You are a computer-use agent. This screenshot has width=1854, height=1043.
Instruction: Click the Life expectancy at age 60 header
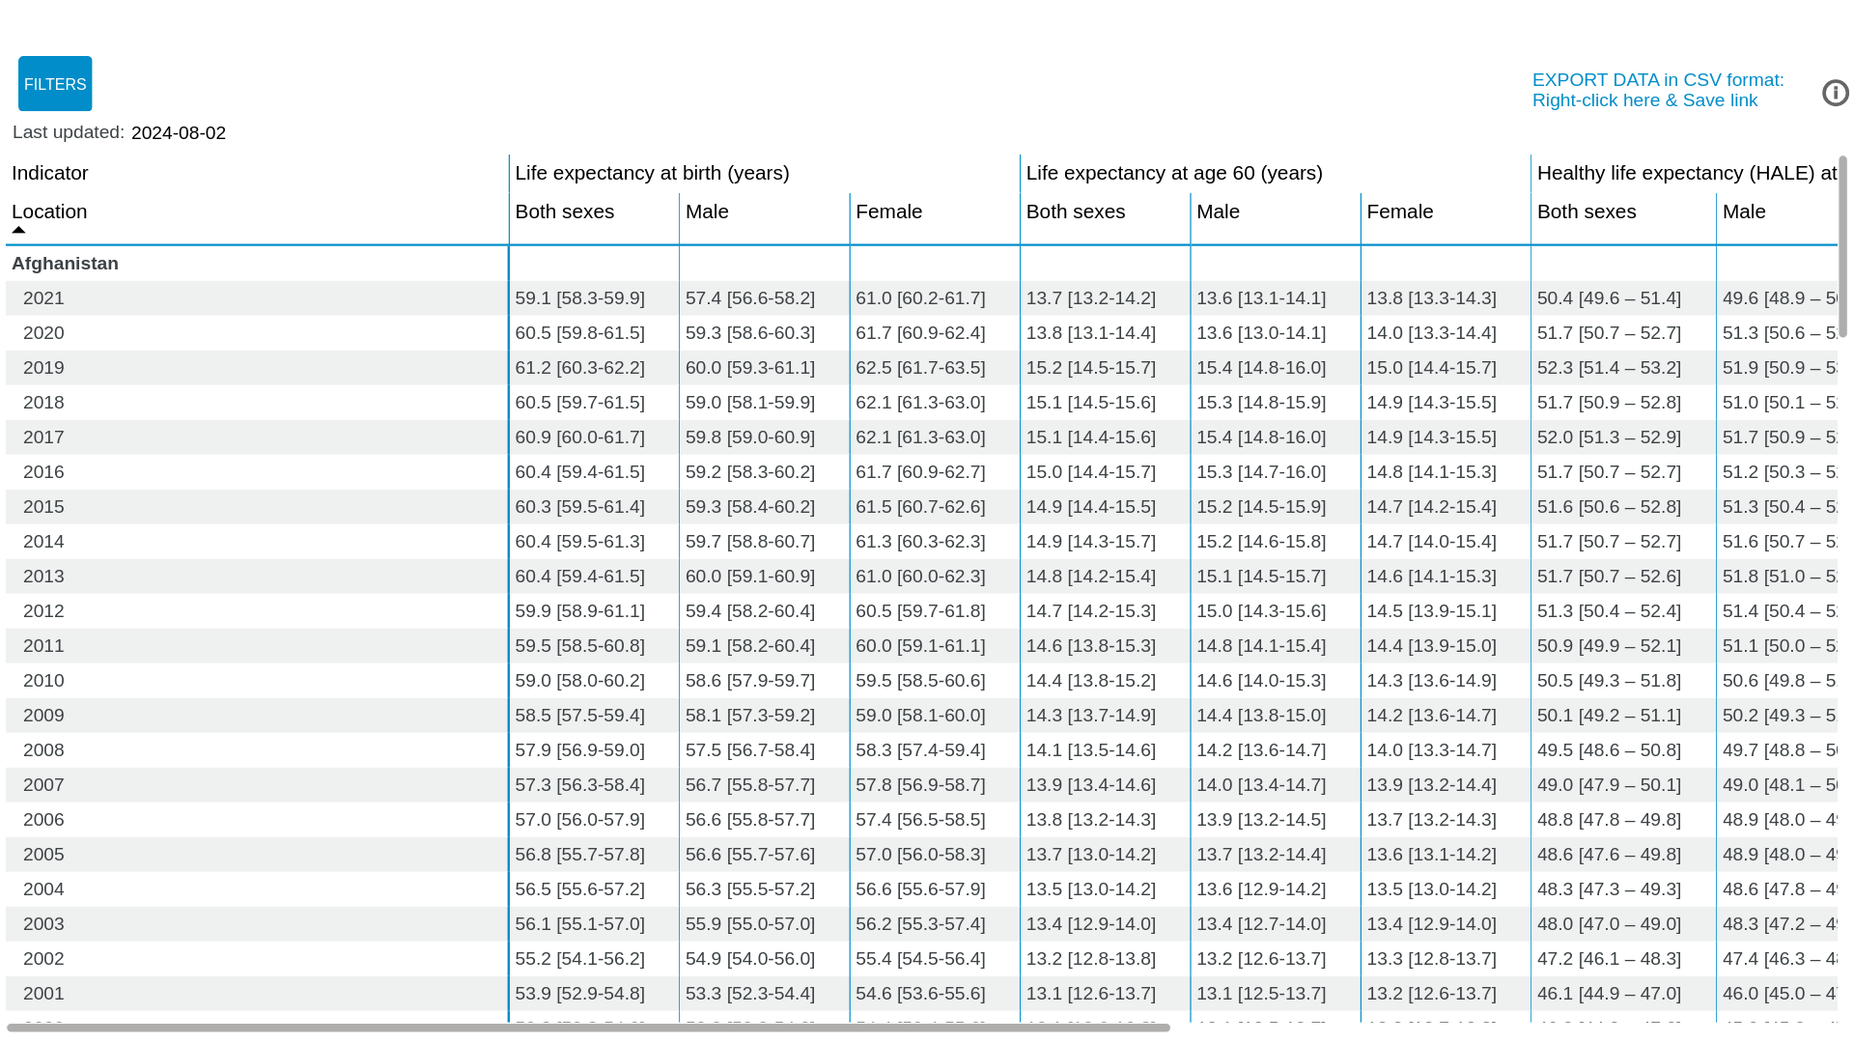click(x=1173, y=173)
